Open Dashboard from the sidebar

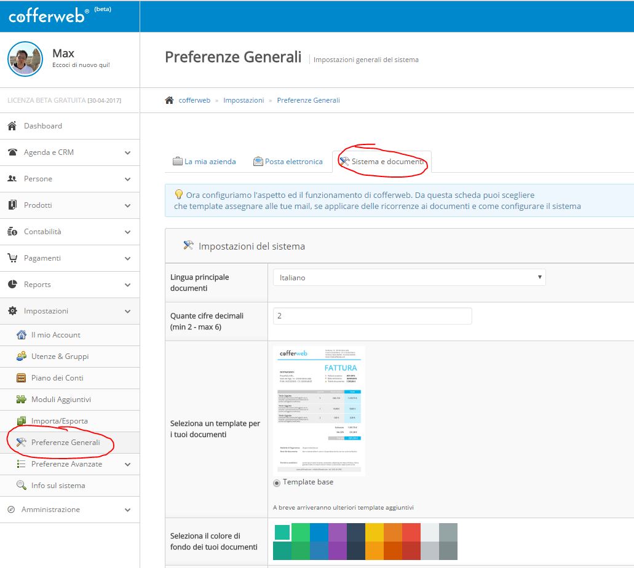pos(69,126)
